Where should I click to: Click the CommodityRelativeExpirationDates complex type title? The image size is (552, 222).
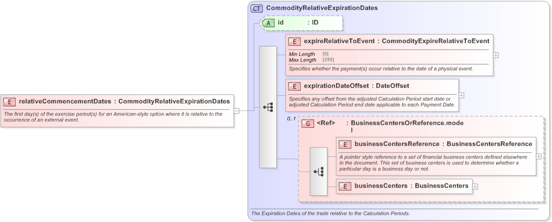pyautogui.click(x=322, y=8)
